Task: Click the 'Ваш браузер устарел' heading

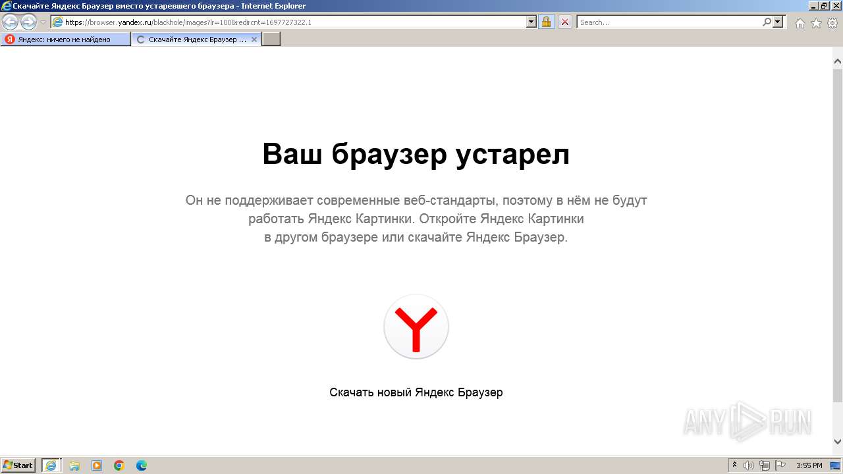Action: [x=416, y=155]
